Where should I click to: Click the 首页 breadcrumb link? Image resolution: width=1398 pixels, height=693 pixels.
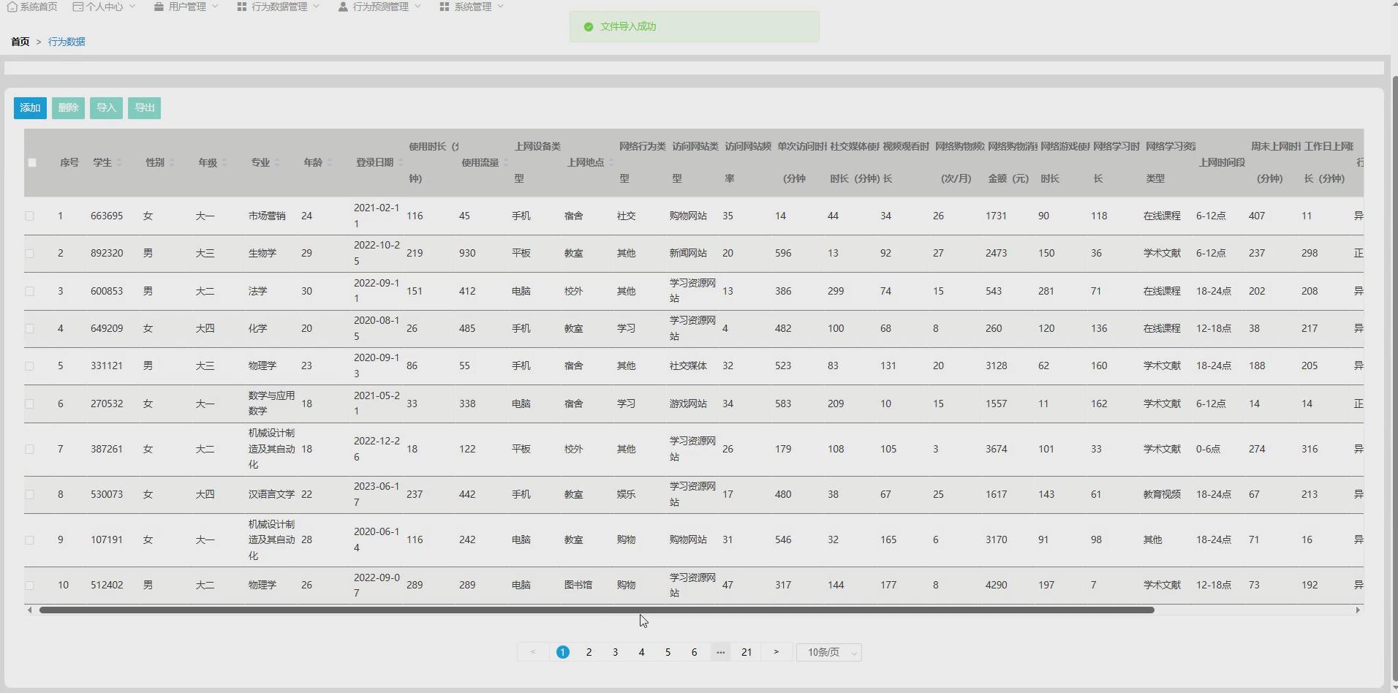(20, 42)
